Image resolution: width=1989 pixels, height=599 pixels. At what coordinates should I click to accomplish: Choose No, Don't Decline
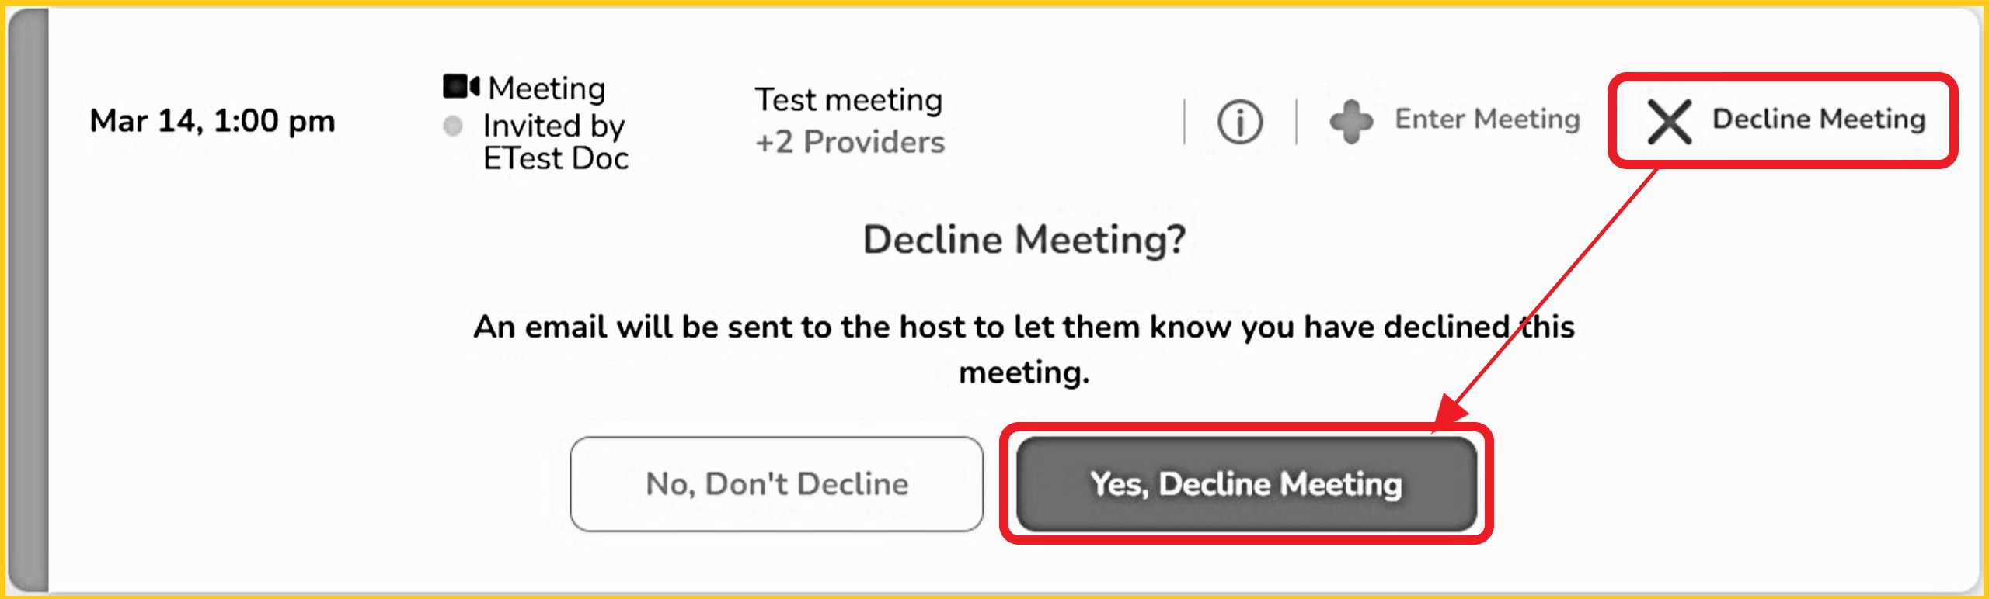click(776, 484)
